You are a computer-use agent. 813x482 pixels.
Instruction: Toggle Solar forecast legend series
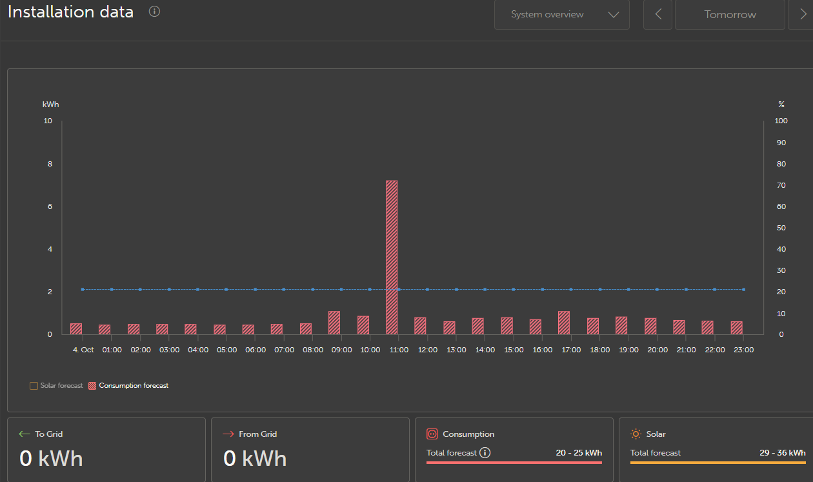pos(56,386)
